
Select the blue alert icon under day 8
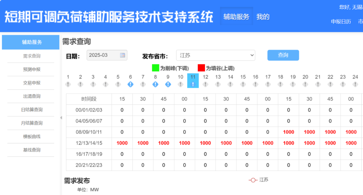(x=155, y=84)
